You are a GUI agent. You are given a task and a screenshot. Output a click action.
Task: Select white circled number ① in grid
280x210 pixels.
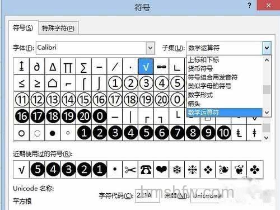[x=115, y=83]
